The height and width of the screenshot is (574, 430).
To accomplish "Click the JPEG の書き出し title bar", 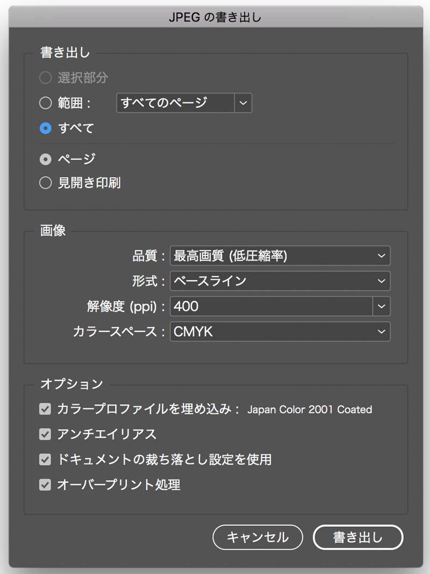I will (215, 17).
